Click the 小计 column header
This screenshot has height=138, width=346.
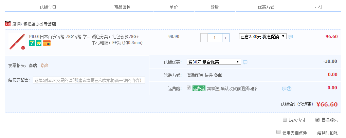coord(319,7)
